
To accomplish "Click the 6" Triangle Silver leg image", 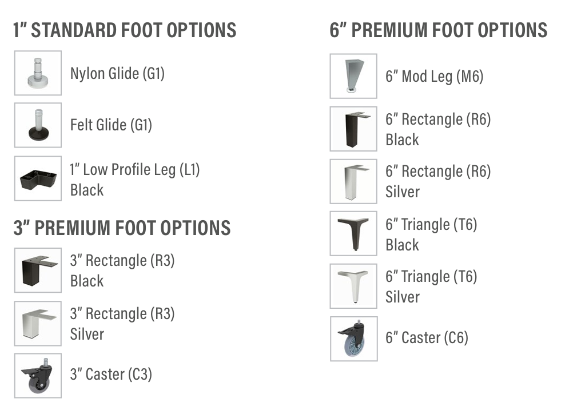I will [353, 286].
